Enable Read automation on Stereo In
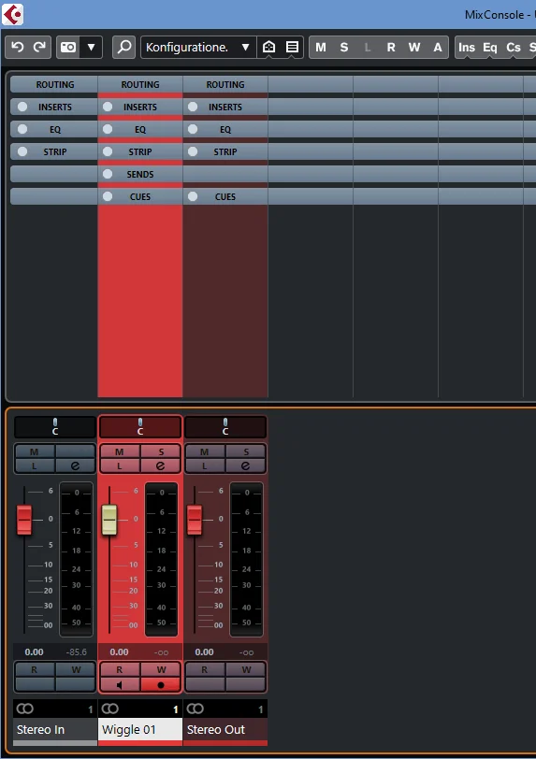Viewport: 536px width, 759px height. click(35, 669)
